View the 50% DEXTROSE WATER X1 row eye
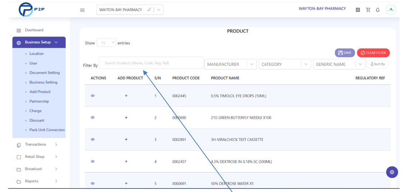 coord(93,183)
